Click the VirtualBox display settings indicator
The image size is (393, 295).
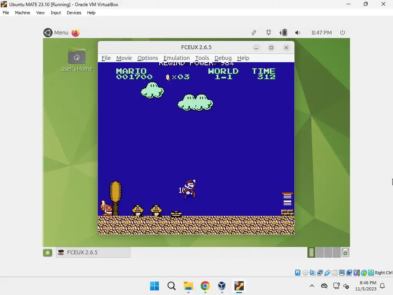[x=342, y=273]
